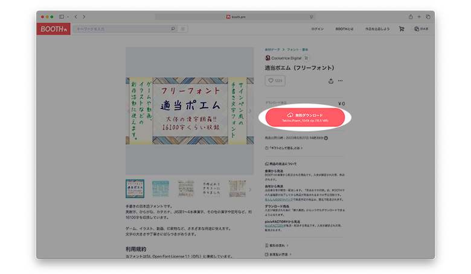471x274 pixels.
Task: Click the magnifier search icon
Action: 173,29
